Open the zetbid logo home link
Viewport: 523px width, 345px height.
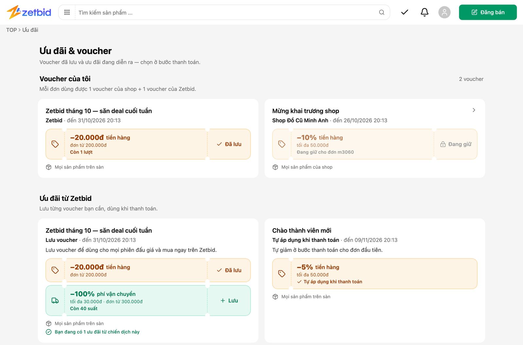29,12
